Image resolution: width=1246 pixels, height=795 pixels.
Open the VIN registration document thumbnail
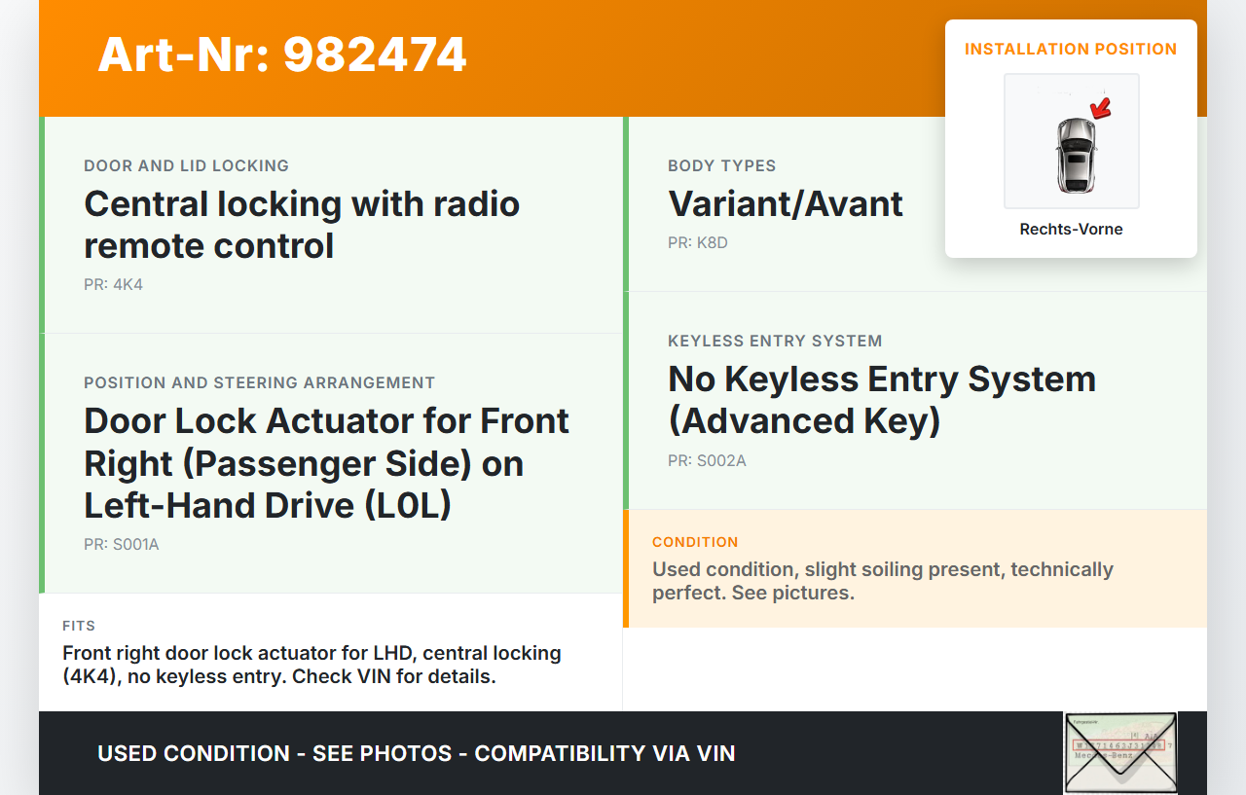click(x=1120, y=753)
